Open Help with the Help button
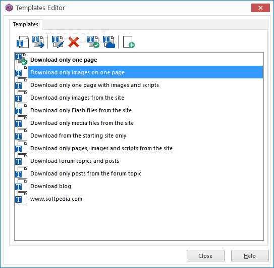 point(250,256)
